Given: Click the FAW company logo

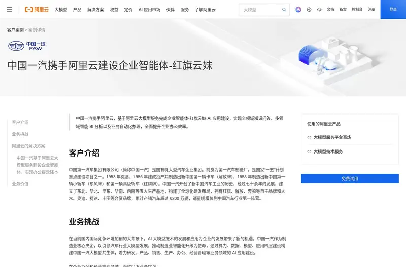Looking at the screenshot, I should tap(27, 46).
